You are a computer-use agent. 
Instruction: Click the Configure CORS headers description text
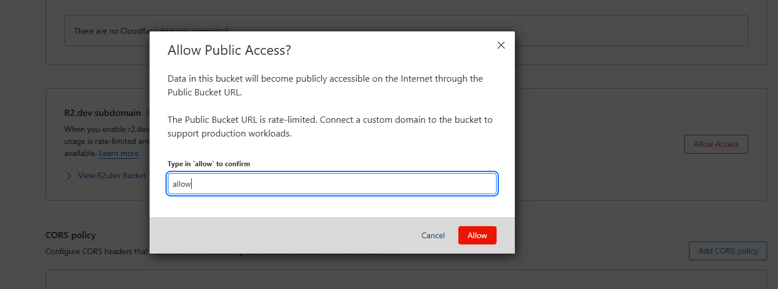97,251
